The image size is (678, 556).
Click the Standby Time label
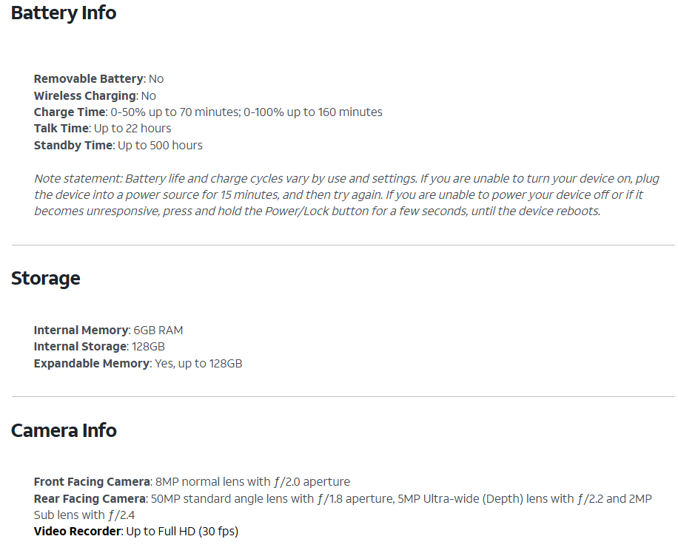click(73, 146)
